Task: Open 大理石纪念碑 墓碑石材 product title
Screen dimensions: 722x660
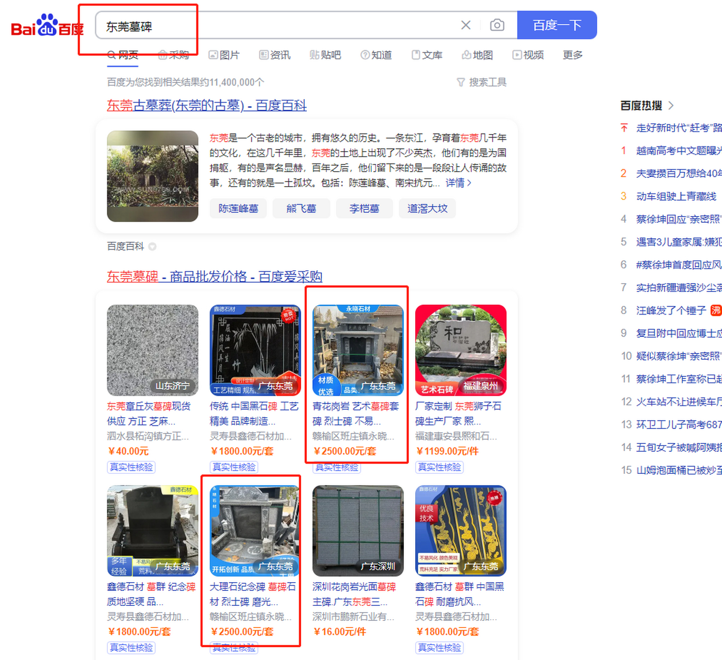Action: [253, 594]
